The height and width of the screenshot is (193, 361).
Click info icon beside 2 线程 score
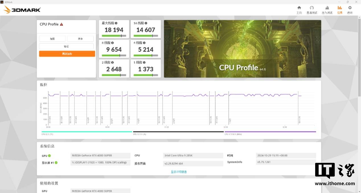click(x=112, y=62)
